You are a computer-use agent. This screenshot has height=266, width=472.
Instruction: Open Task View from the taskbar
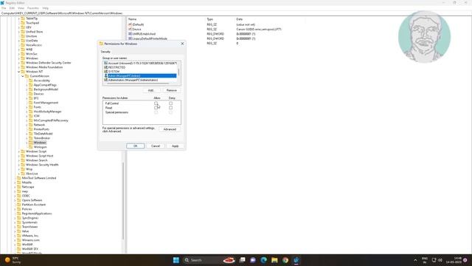tap(243, 260)
